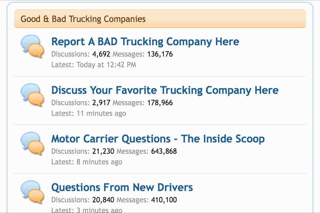Image resolution: width=320 pixels, height=213 pixels.
Task: Click the latest post time Today at 12:42 PM
Action: pyautogui.click(x=106, y=65)
